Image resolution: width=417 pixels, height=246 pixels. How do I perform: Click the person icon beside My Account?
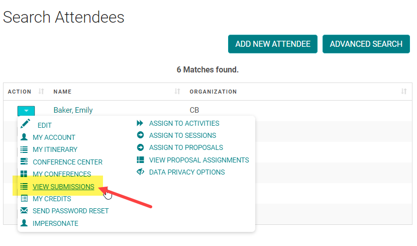pyautogui.click(x=24, y=137)
